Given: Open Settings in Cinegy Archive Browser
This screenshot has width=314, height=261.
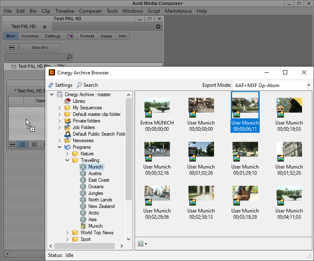Looking at the screenshot, I should tap(60, 85).
